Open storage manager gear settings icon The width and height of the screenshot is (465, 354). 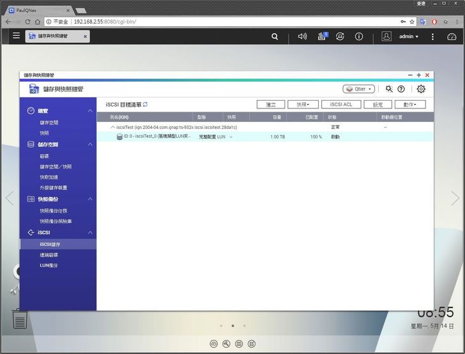(421, 89)
